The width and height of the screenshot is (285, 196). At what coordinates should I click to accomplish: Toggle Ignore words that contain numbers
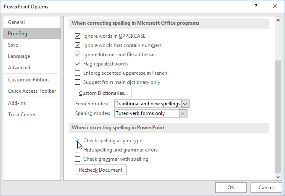(78, 45)
